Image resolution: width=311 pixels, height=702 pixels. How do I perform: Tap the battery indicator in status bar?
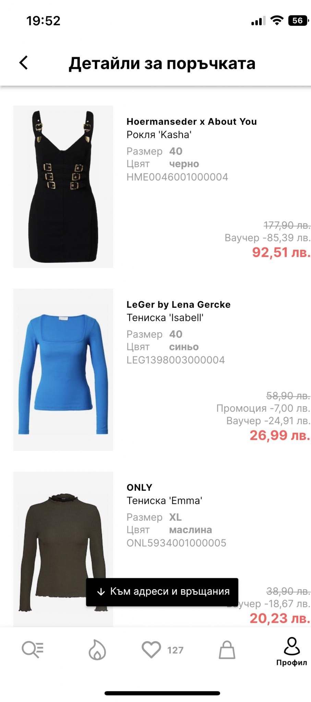pyautogui.click(x=299, y=21)
